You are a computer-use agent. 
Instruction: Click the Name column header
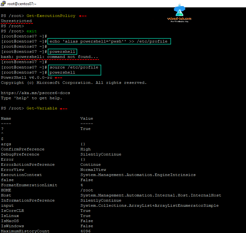pos(6,118)
